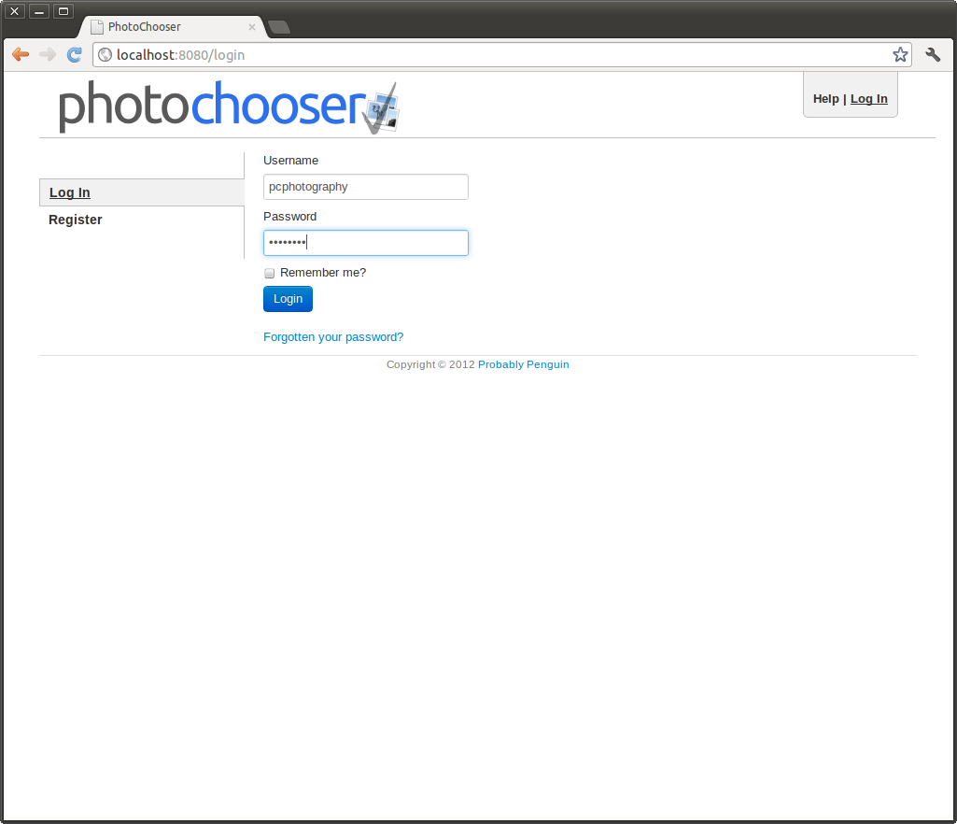
Task: Enable the Remember me checkbox
Action: [x=270, y=274]
